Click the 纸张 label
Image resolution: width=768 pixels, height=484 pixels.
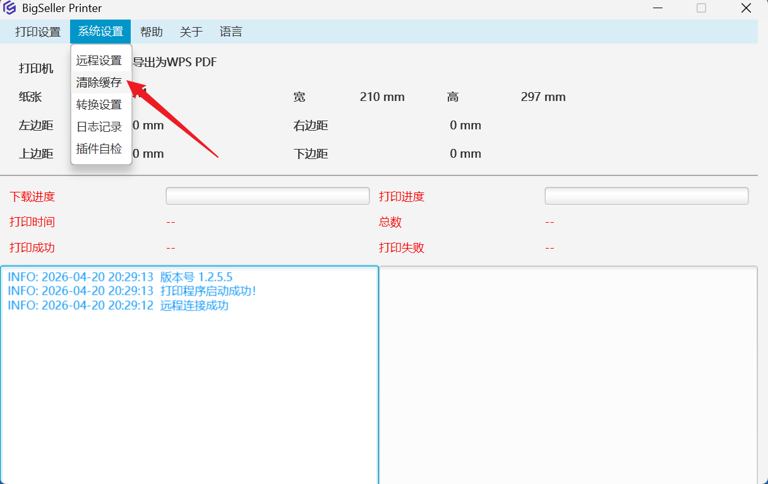pyautogui.click(x=30, y=97)
